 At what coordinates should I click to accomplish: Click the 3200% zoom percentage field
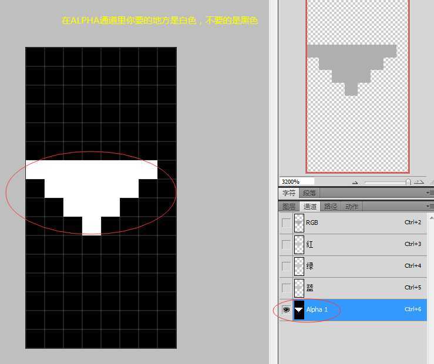tap(297, 182)
